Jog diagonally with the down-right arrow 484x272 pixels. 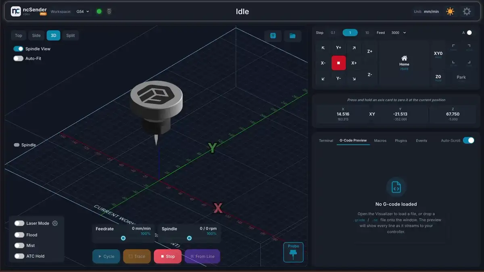354,79
